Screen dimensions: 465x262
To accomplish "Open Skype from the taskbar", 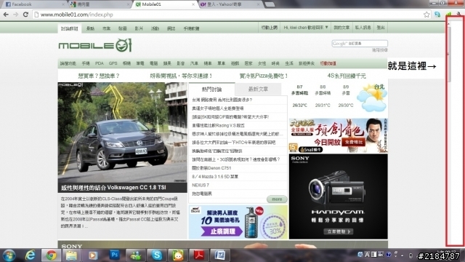I will [x=157, y=255].
